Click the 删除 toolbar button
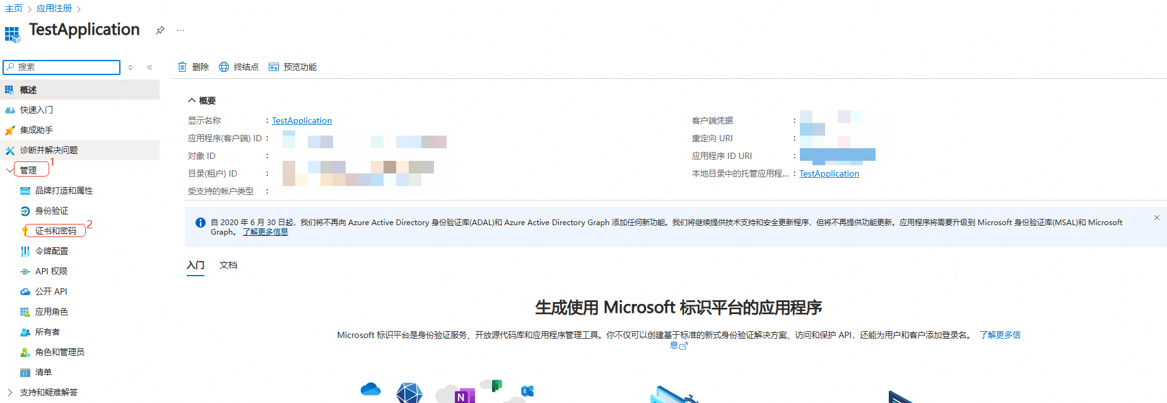Screen dimensions: 1167x403 coord(193,67)
